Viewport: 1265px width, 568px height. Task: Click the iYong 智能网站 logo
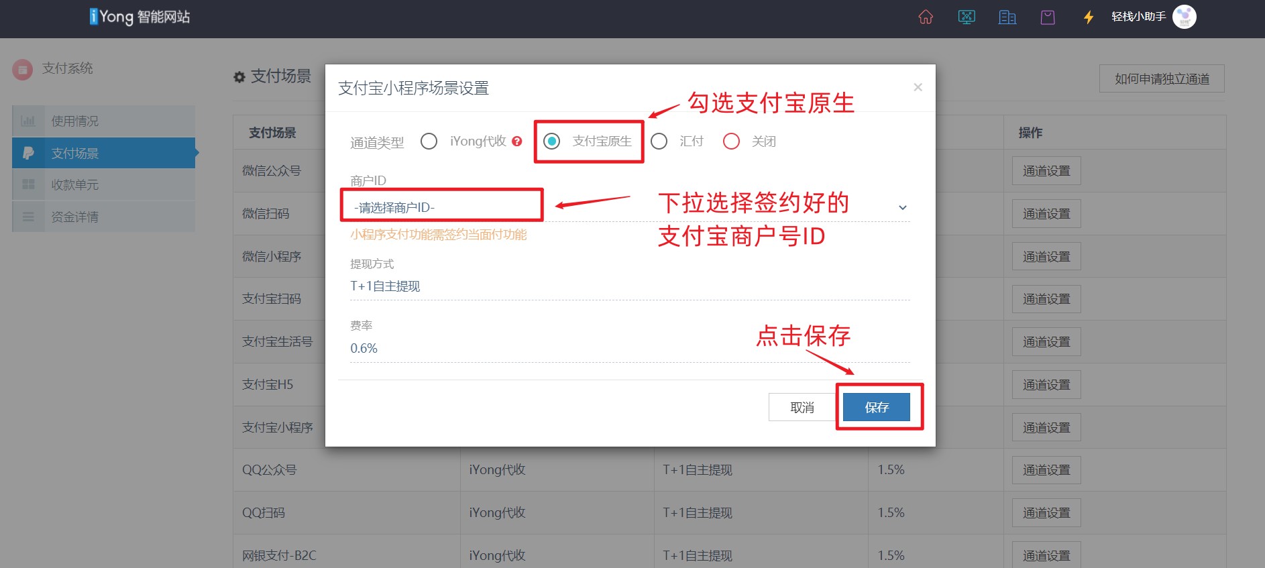(140, 17)
